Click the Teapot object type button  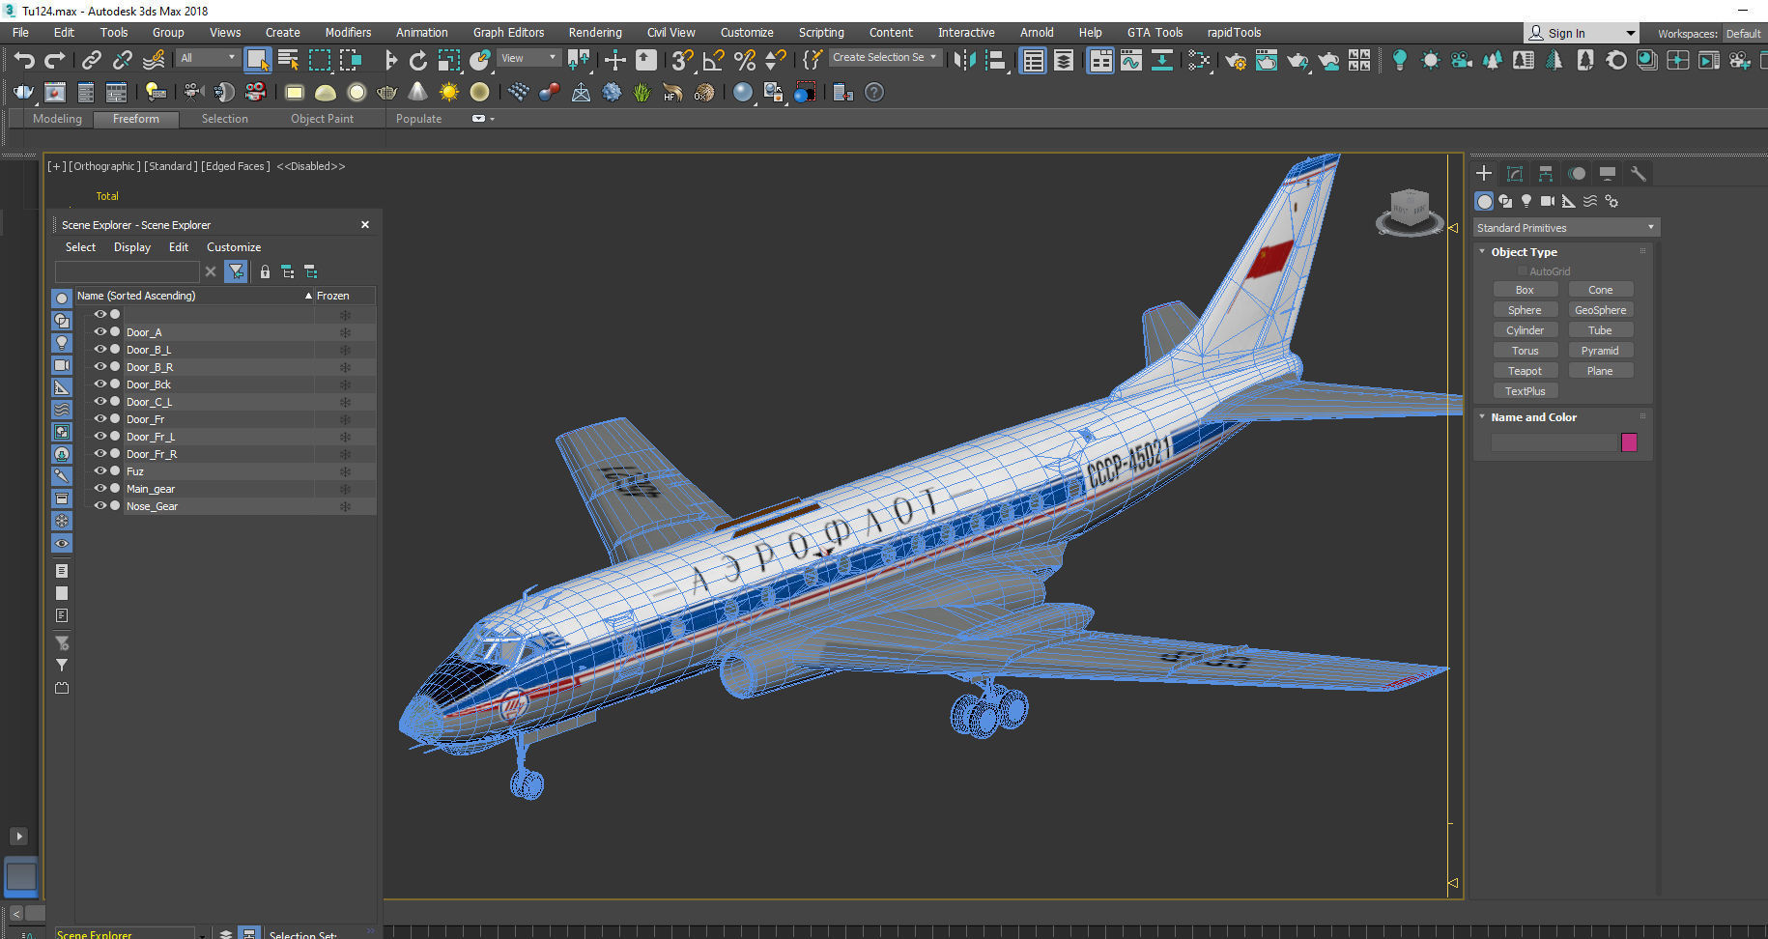coord(1525,371)
